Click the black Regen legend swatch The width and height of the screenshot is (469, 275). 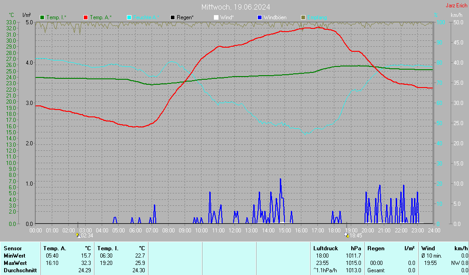tap(173, 17)
